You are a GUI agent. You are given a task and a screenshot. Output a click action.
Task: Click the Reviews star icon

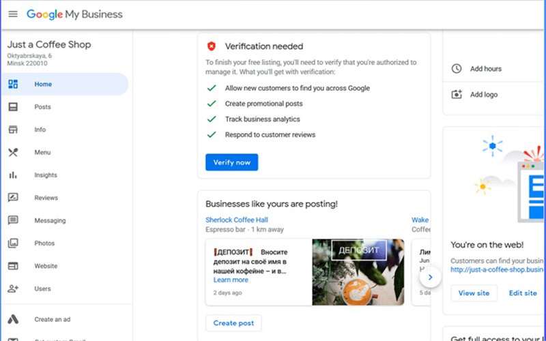(13, 198)
